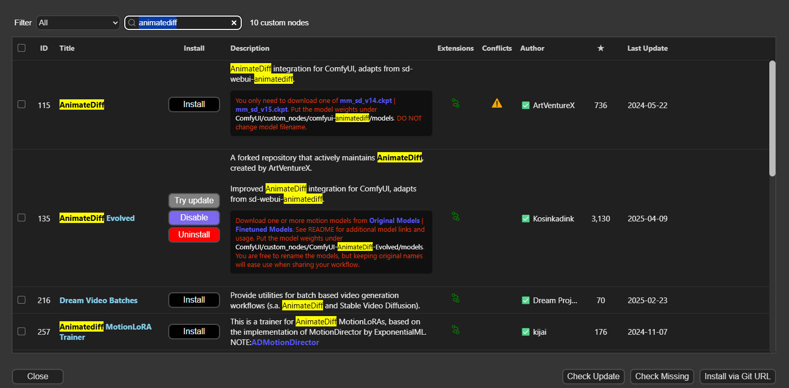The image size is (789, 388).
Task: Check the MotionLoRA Trainer row checkbox
Action: (x=21, y=331)
